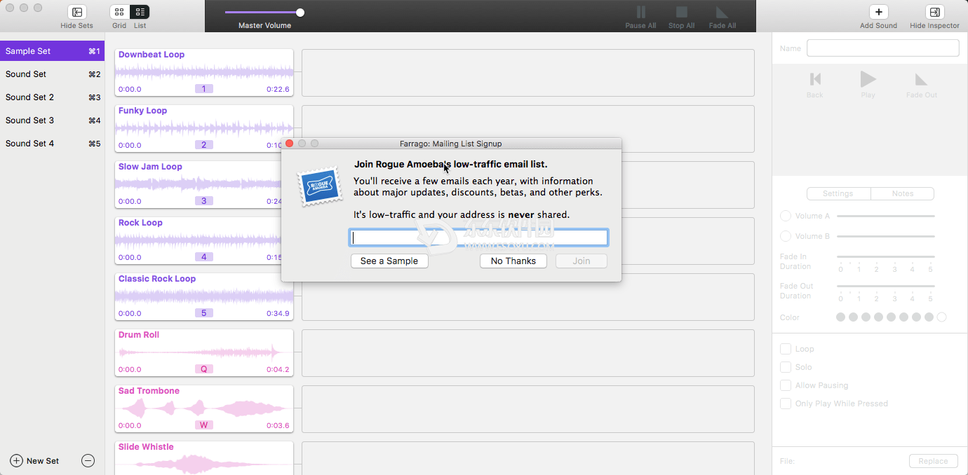The width and height of the screenshot is (968, 475).
Task: Select Sound Set in the sidebar
Action: point(53,74)
